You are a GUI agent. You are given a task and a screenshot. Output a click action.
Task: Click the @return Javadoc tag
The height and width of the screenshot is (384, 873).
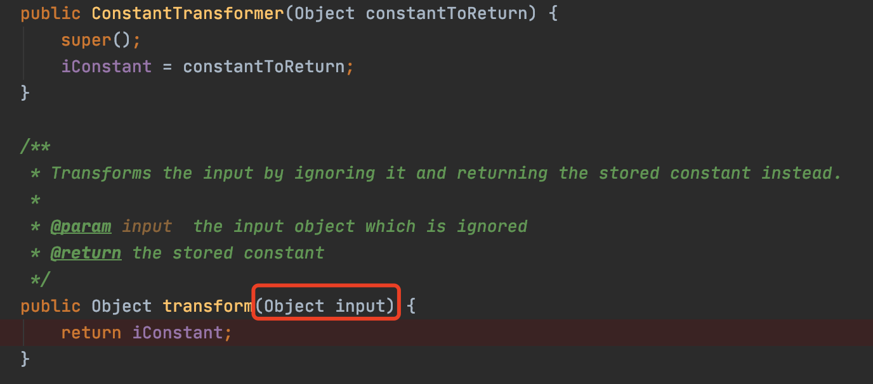pyautogui.click(x=86, y=253)
